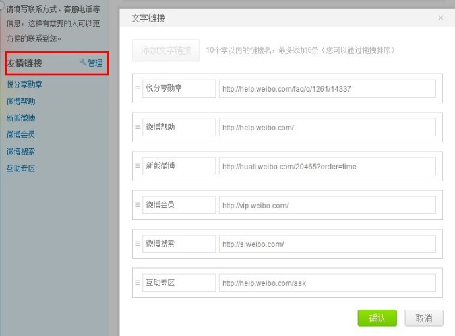This screenshot has width=455, height=336.
Task: Click the drag handle for 微博帮助 row
Action: (x=138, y=127)
